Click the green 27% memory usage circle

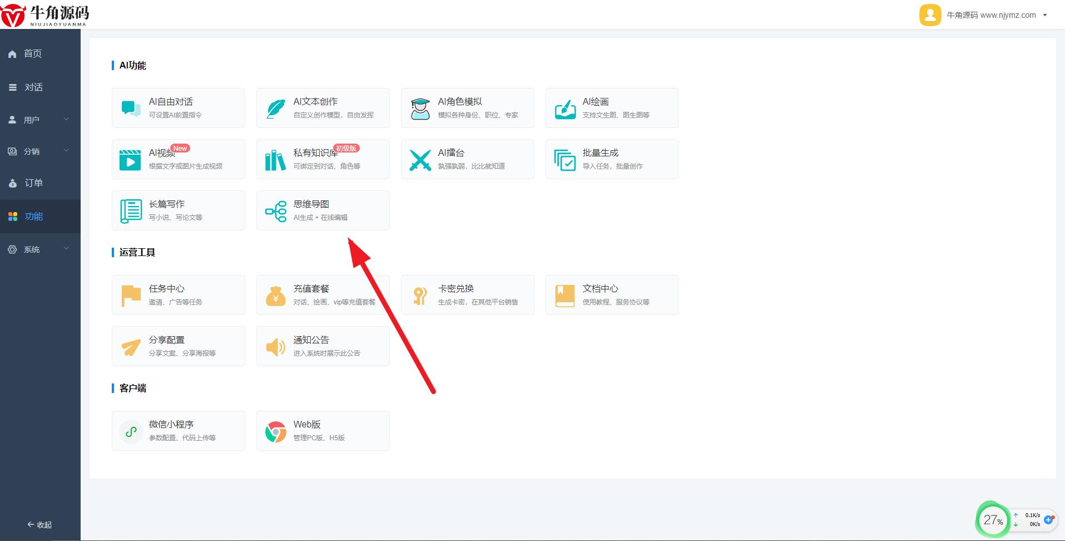[x=993, y=520]
